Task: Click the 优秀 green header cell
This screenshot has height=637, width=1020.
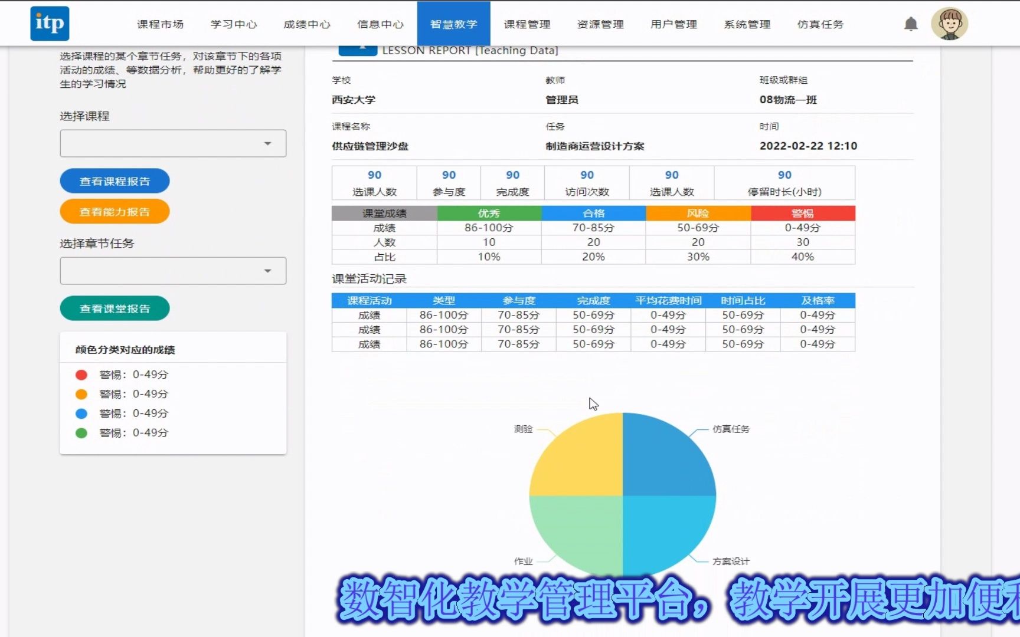Action: [x=489, y=213]
